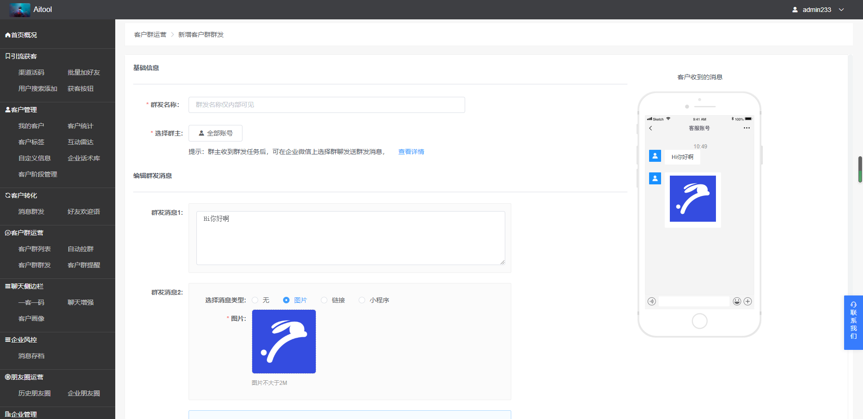Screen dimensions: 863x419
Task: Click the admin233 user avatar icon
Action: [x=795, y=10]
